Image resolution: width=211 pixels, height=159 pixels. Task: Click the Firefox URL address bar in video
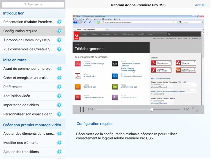point(139,22)
